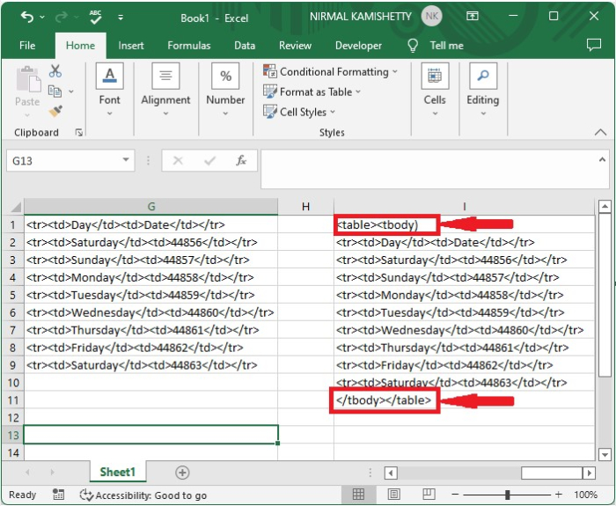Select column H header

[305, 207]
